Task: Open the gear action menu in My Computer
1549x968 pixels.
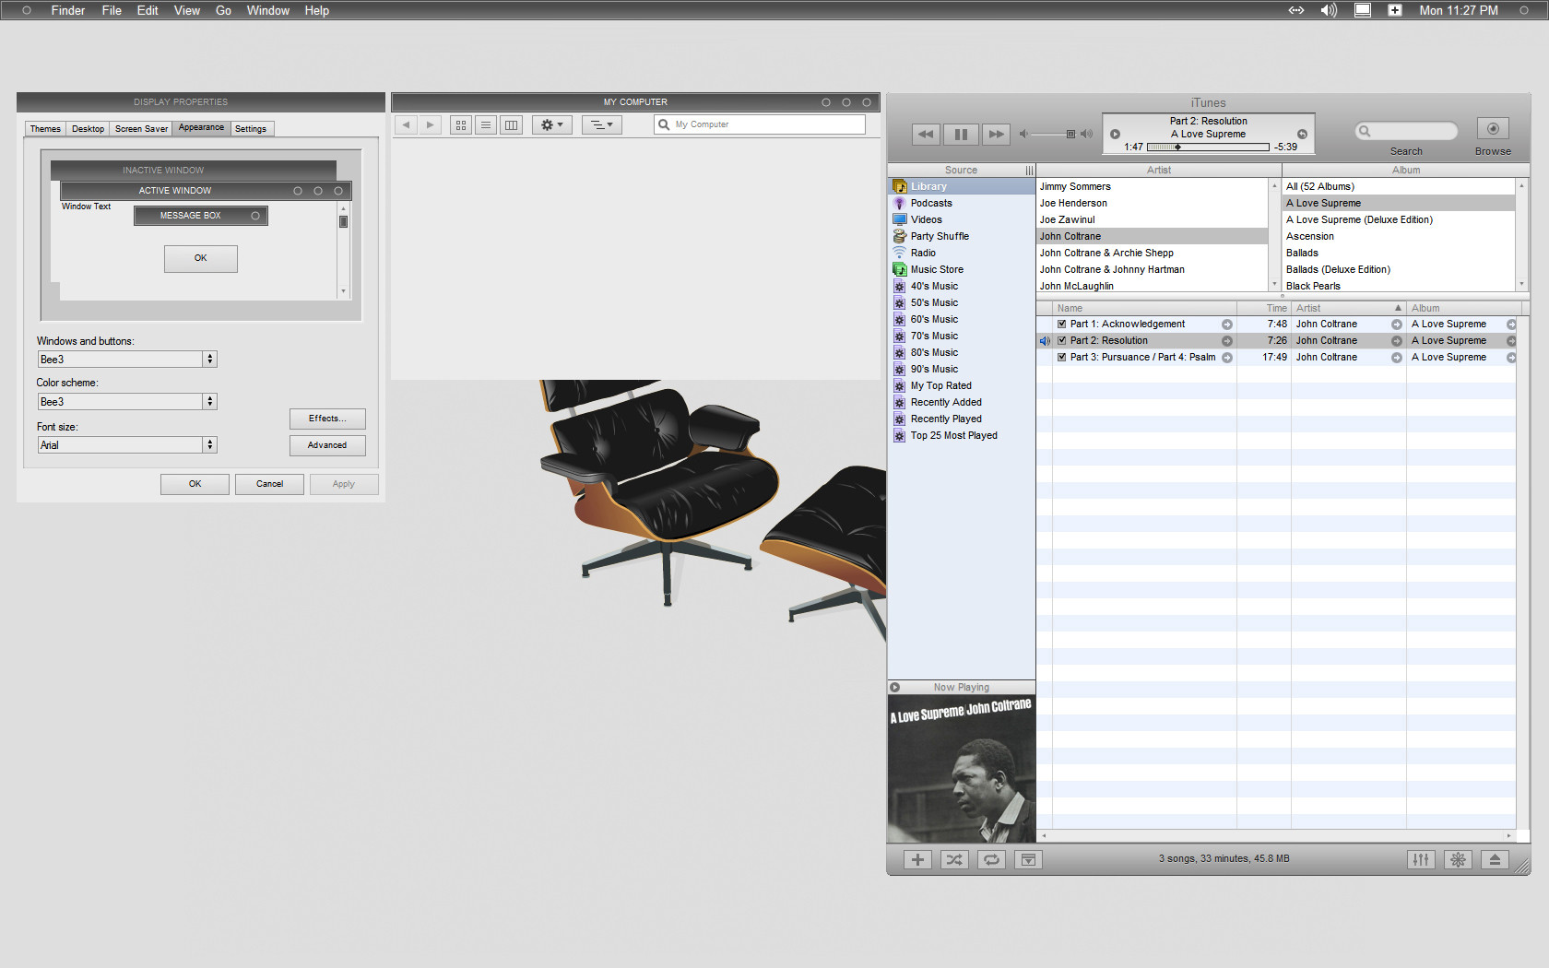Action: click(552, 124)
